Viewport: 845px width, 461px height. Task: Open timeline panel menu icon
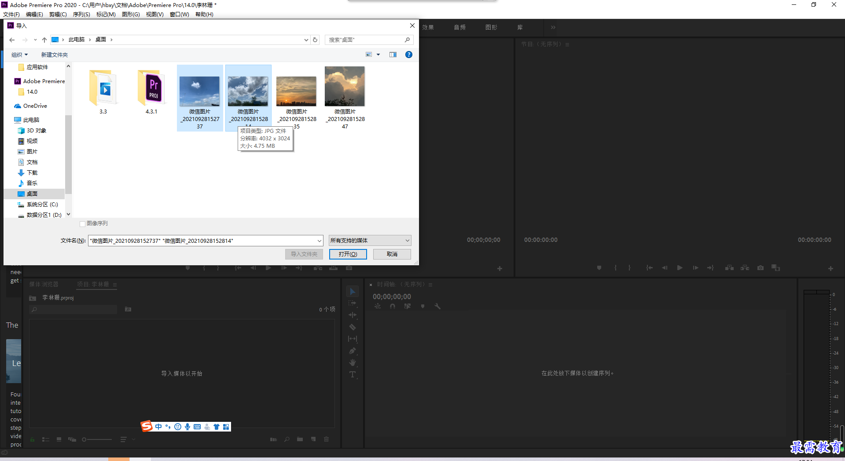430,285
